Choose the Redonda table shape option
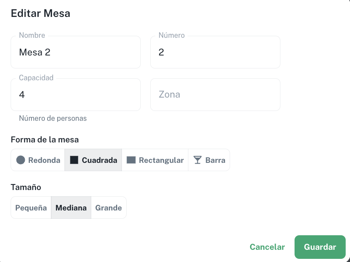Image resolution: width=350 pixels, height=262 pixels. point(38,160)
